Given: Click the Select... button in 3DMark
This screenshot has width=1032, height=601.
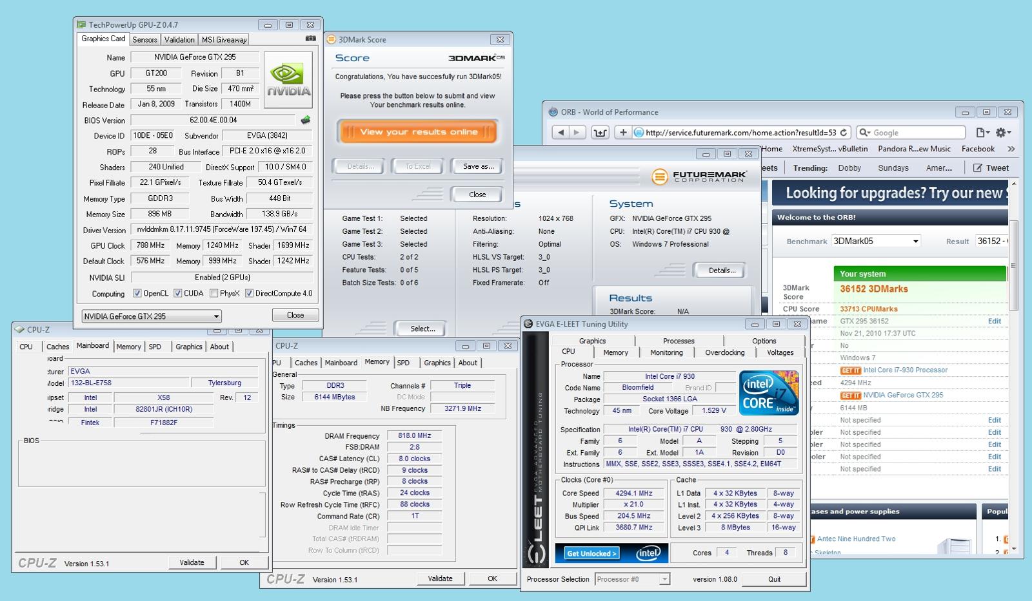Looking at the screenshot, I should (422, 329).
